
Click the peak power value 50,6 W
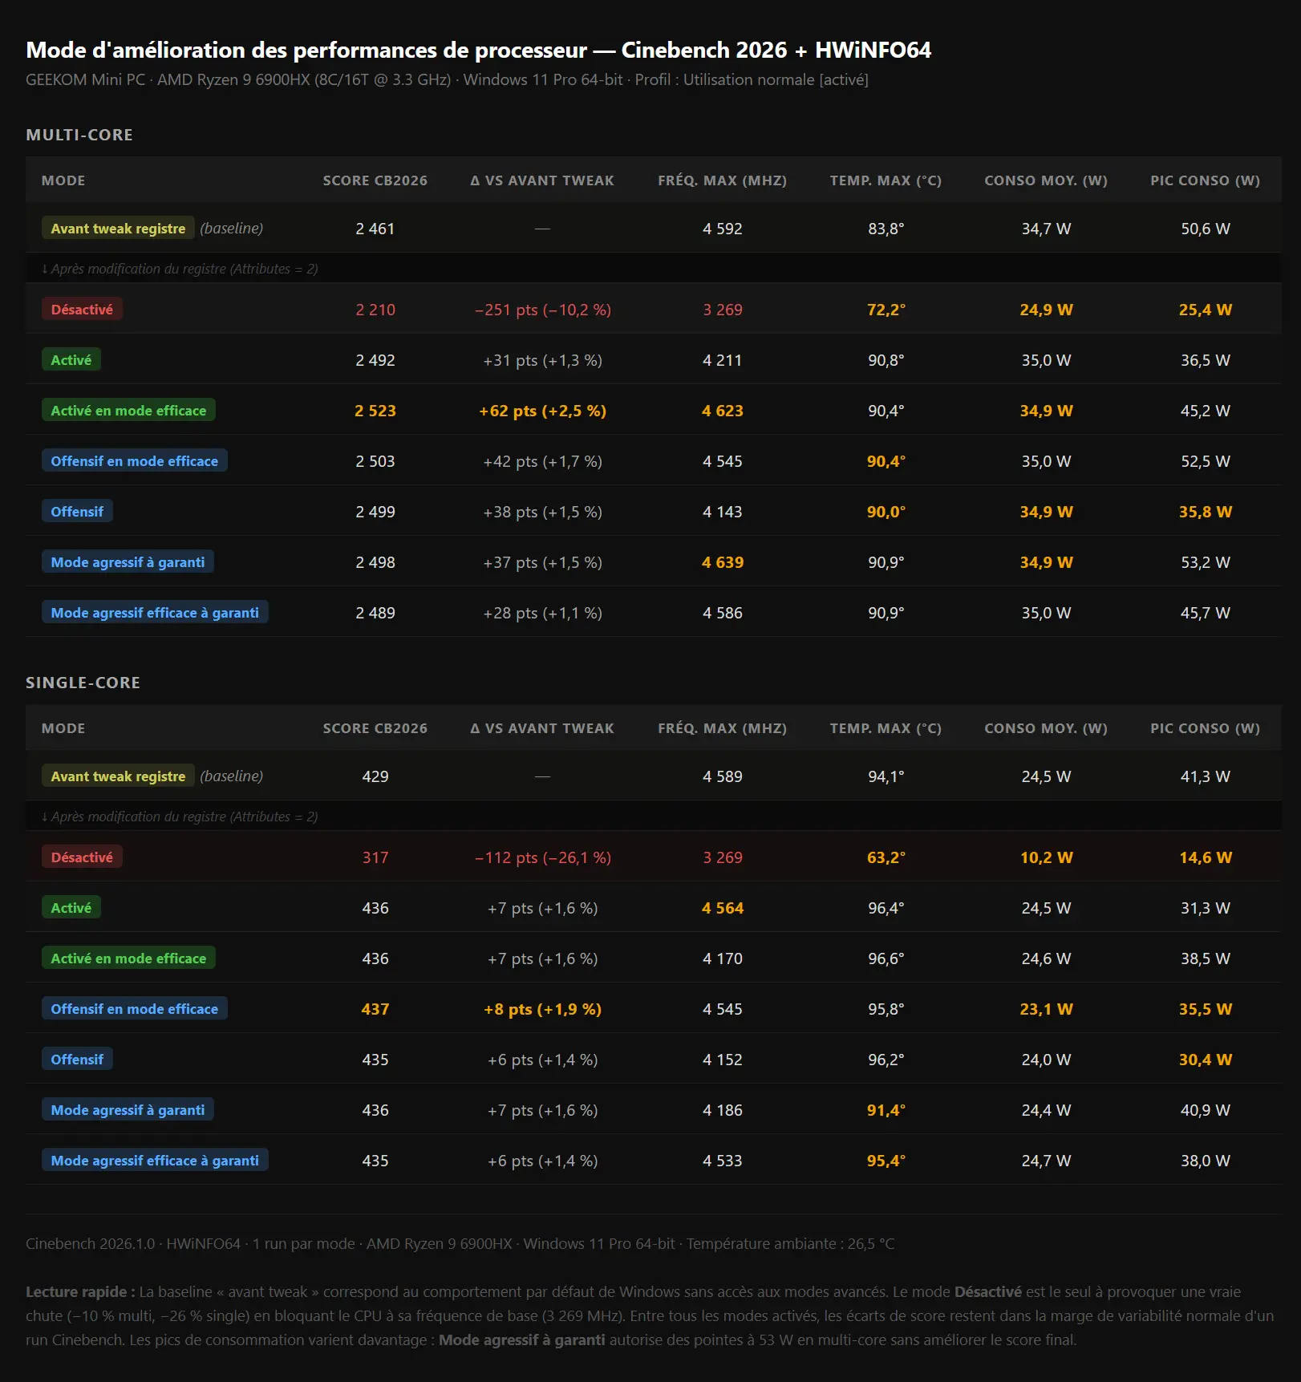tap(1205, 229)
